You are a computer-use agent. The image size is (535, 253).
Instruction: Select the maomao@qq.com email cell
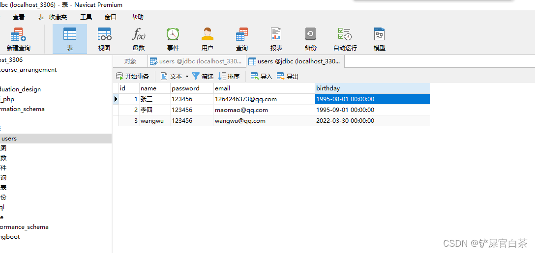265,110
